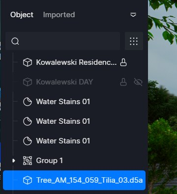The image size is (177, 194).
Task: Click the magnifier search icon
Action: click(x=15, y=41)
